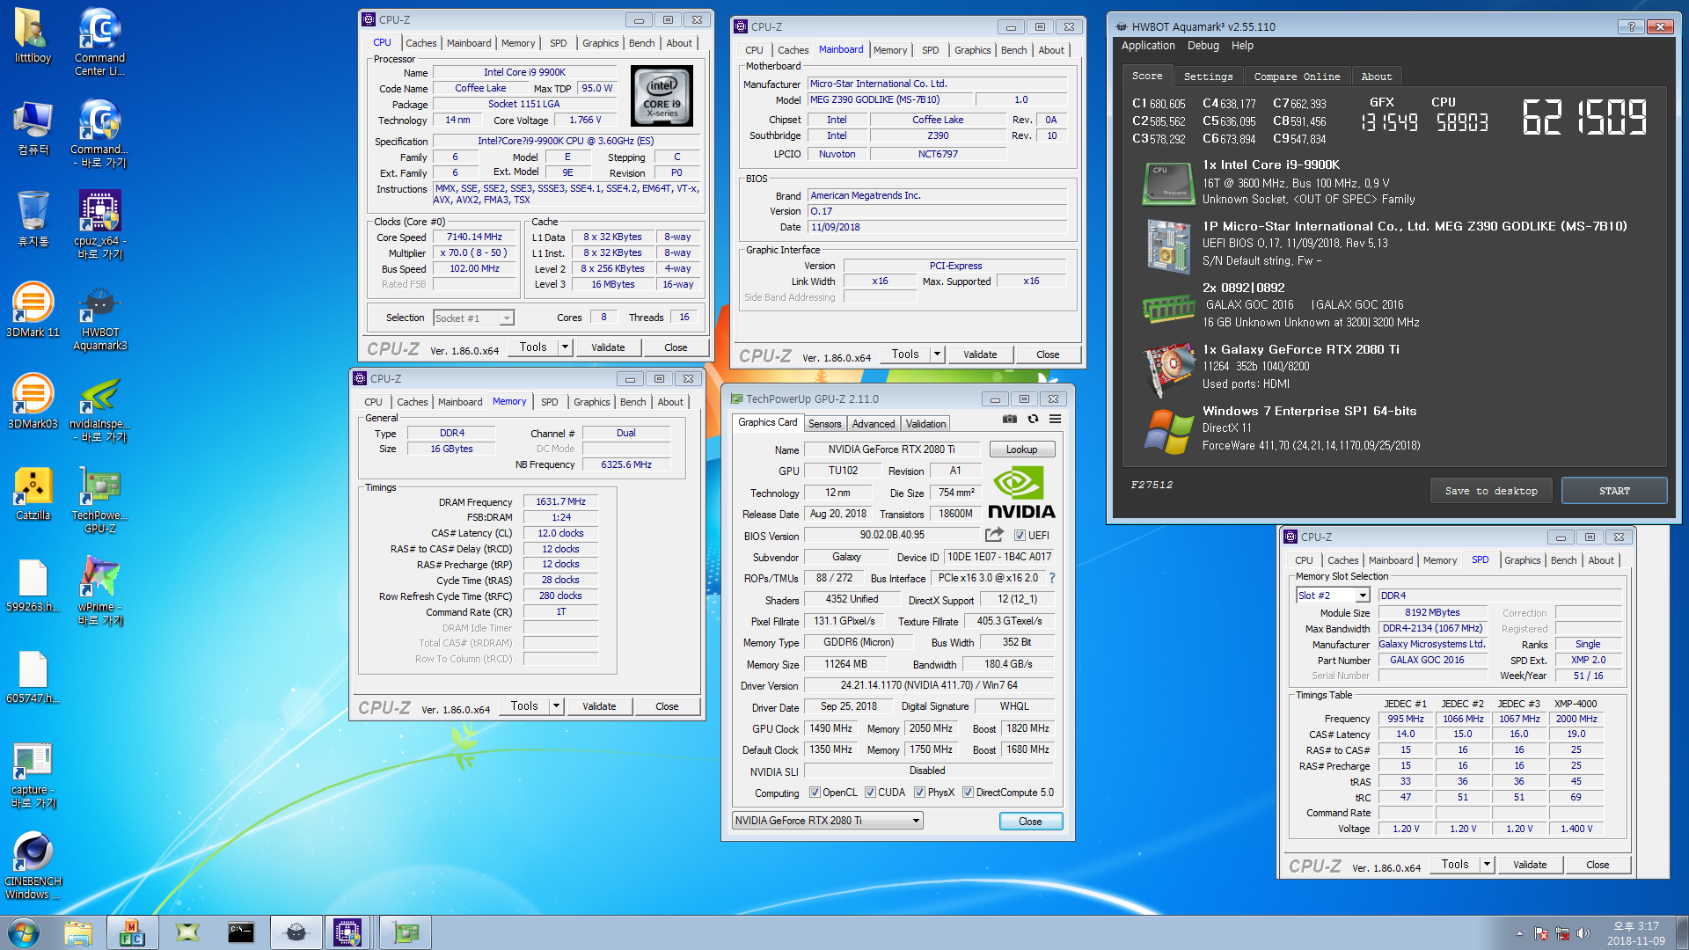Select the command prompt taskbar icon
The image size is (1689, 950).
pos(241,932)
